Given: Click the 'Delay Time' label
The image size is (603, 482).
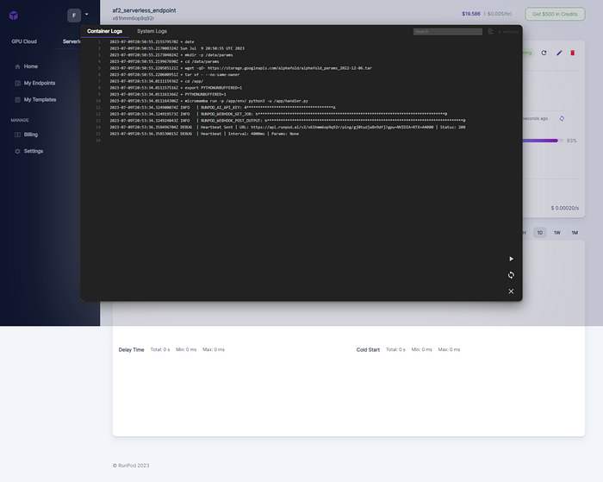Looking at the screenshot, I should click(131, 350).
